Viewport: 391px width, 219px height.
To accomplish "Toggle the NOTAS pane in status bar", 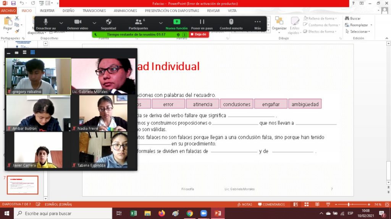I will pos(244,205).
